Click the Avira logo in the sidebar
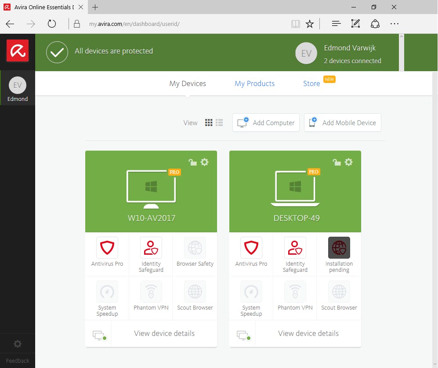 click(18, 51)
